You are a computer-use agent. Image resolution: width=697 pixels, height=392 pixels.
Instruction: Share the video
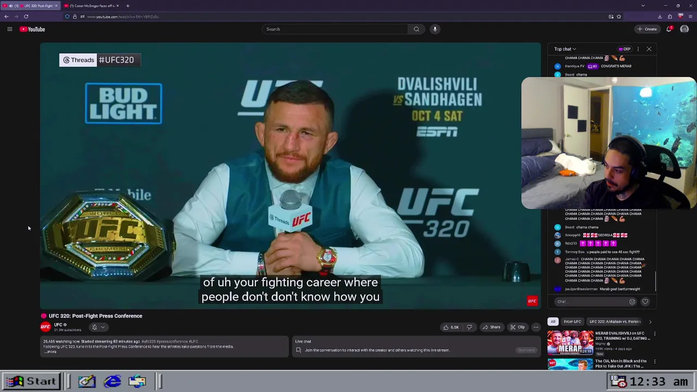[491, 327]
